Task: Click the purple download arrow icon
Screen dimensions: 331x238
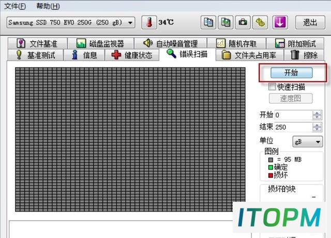Action: tap(280, 22)
